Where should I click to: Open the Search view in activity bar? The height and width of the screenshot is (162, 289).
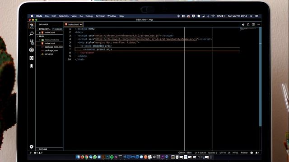pyautogui.click(x=32, y=34)
